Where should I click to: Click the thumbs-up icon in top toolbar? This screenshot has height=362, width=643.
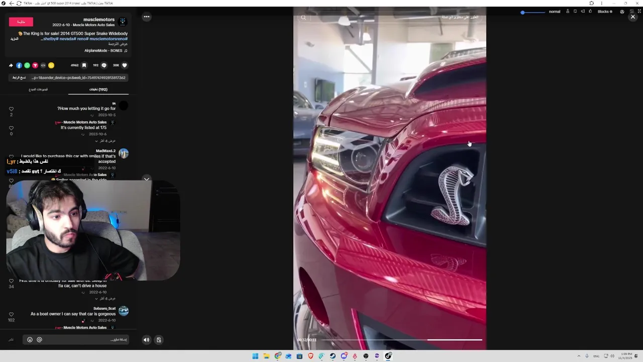point(590,11)
